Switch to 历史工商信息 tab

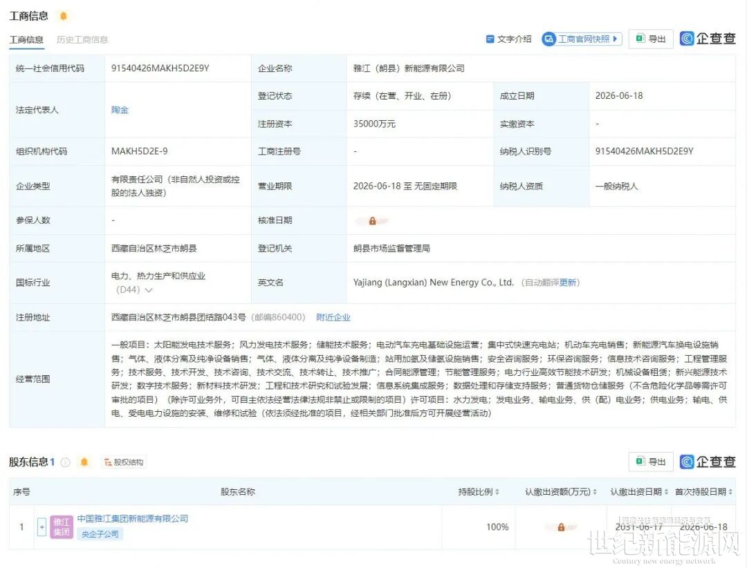click(x=82, y=40)
